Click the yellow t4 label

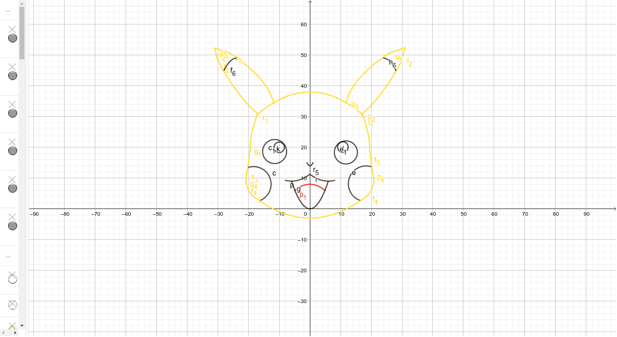[x=375, y=199]
